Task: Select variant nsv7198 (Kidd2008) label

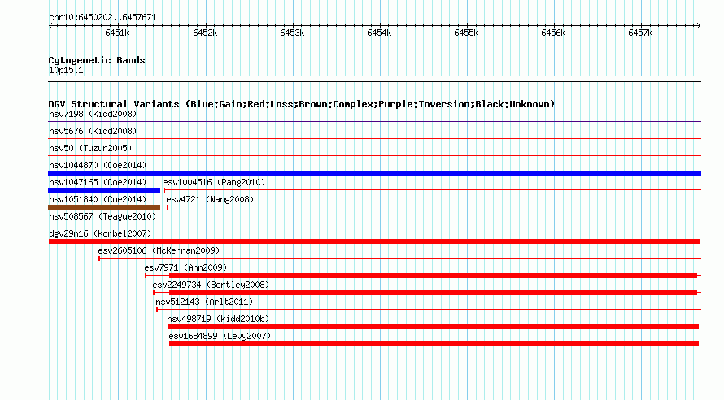Action: (x=93, y=114)
